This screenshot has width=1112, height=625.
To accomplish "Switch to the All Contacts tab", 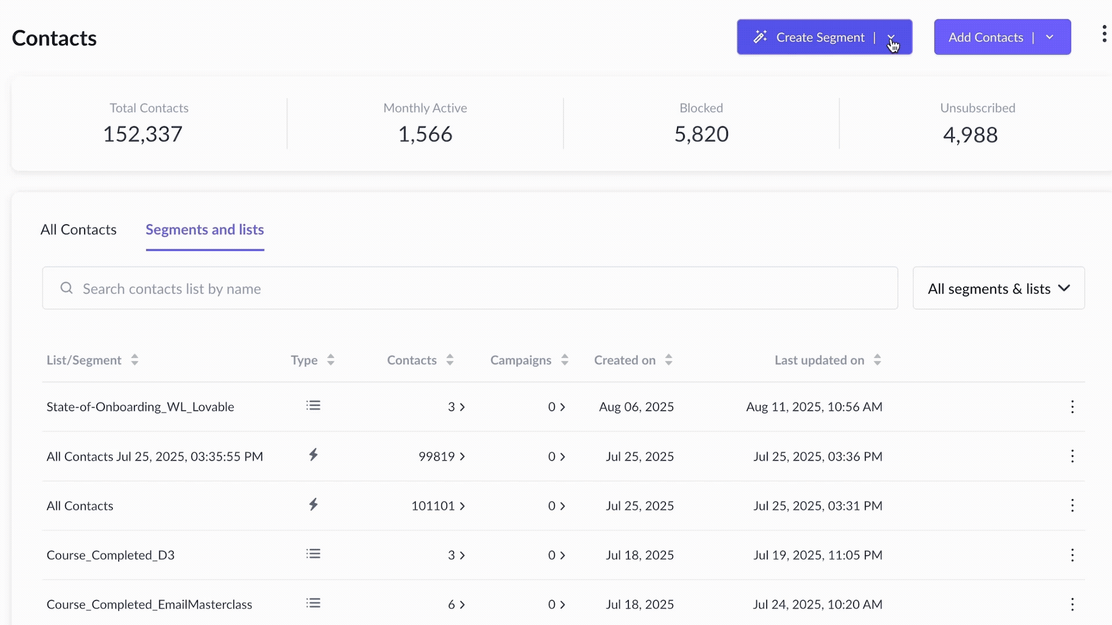I will click(x=78, y=230).
